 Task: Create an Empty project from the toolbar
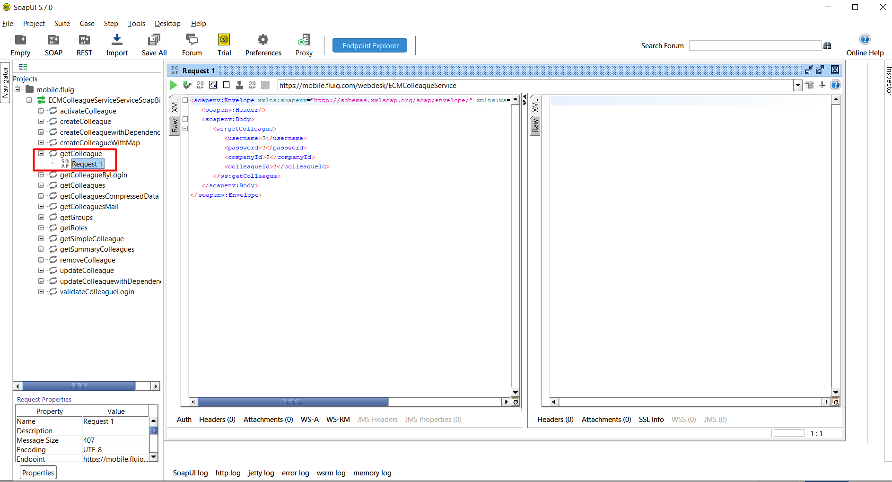[x=20, y=45]
